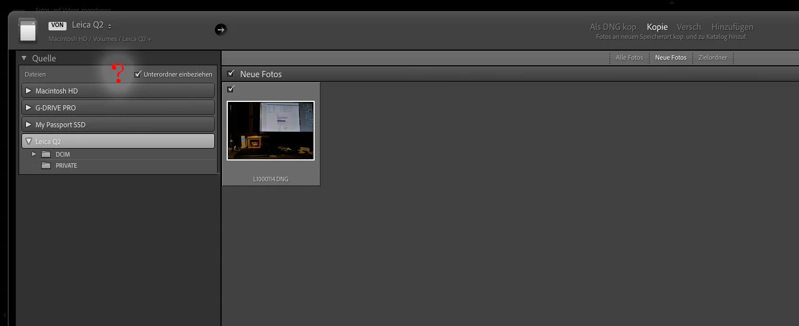Expand the G-DRIVE PRO volume

click(x=28, y=108)
